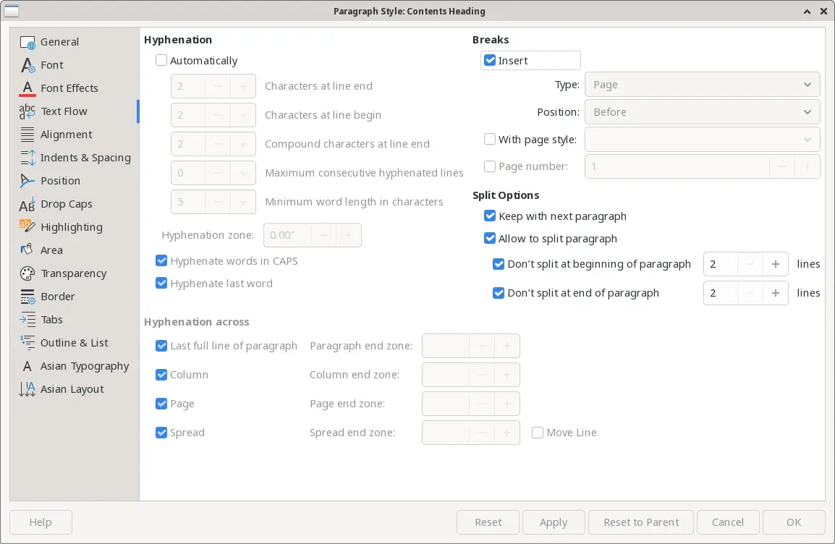Click the Apply button
Image resolution: width=835 pixels, height=544 pixels.
click(x=554, y=522)
